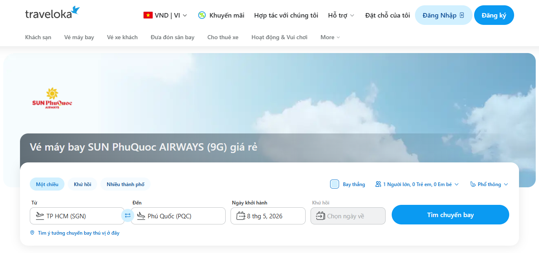Screen dimensions: 539x253
Task: Click the Traveloka logo
Action: click(x=52, y=13)
